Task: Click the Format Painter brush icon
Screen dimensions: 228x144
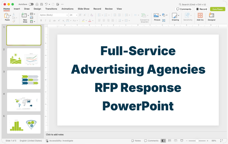Action: [x=14, y=21]
